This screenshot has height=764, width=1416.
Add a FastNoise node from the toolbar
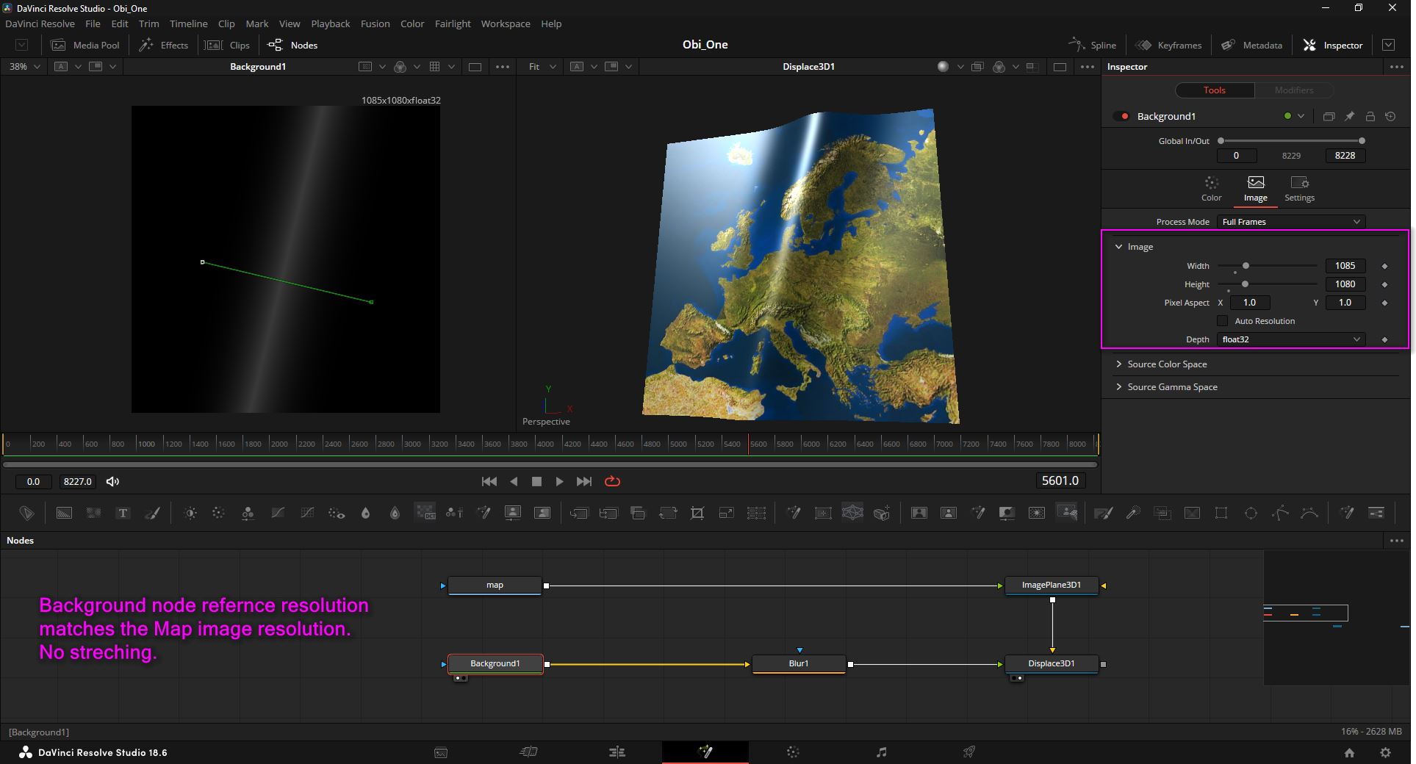[x=93, y=513]
